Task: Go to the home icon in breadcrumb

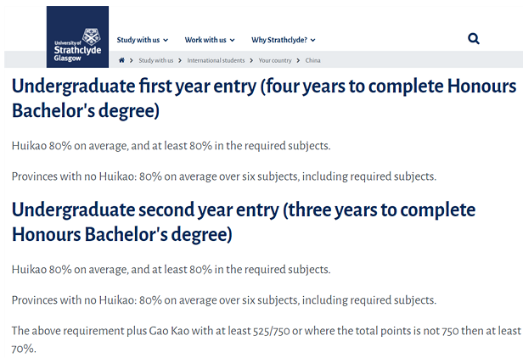Action: [x=121, y=60]
